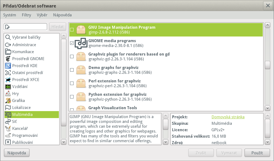
Task: Click the GIMP package box icon
Action: pyautogui.click(x=81, y=30)
